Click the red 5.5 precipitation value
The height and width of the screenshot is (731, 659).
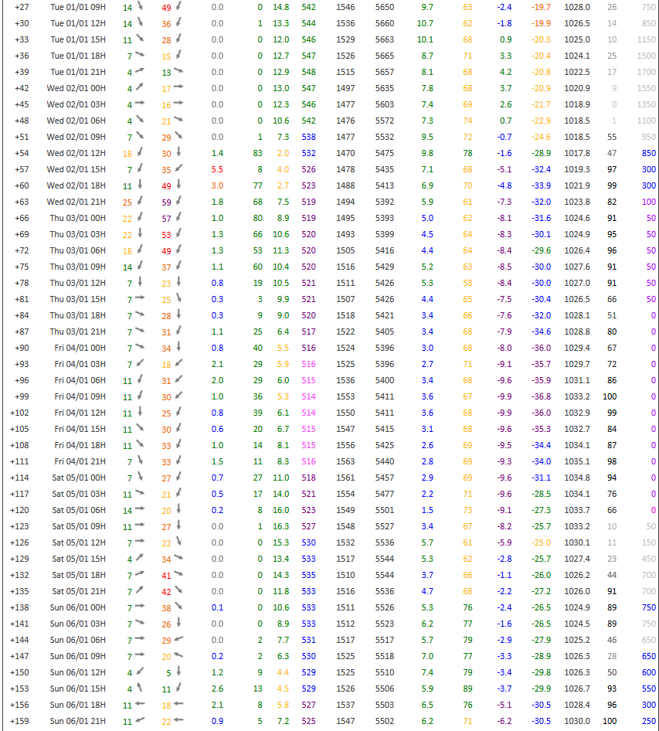point(217,169)
